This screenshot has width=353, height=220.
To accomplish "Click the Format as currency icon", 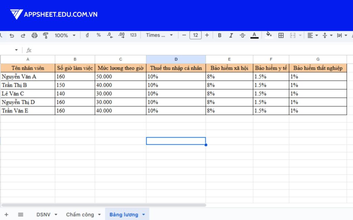I will pos(87,35).
